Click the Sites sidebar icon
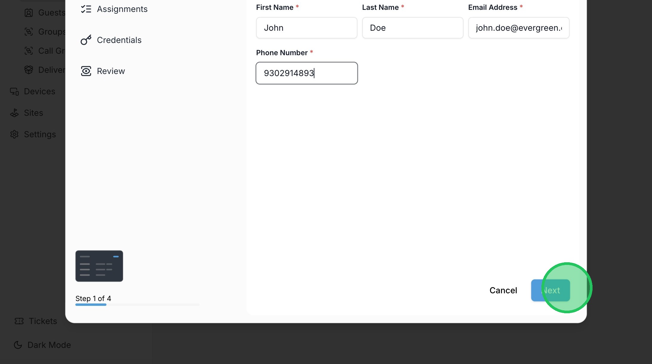Viewport: 652px width, 364px height. [14, 113]
